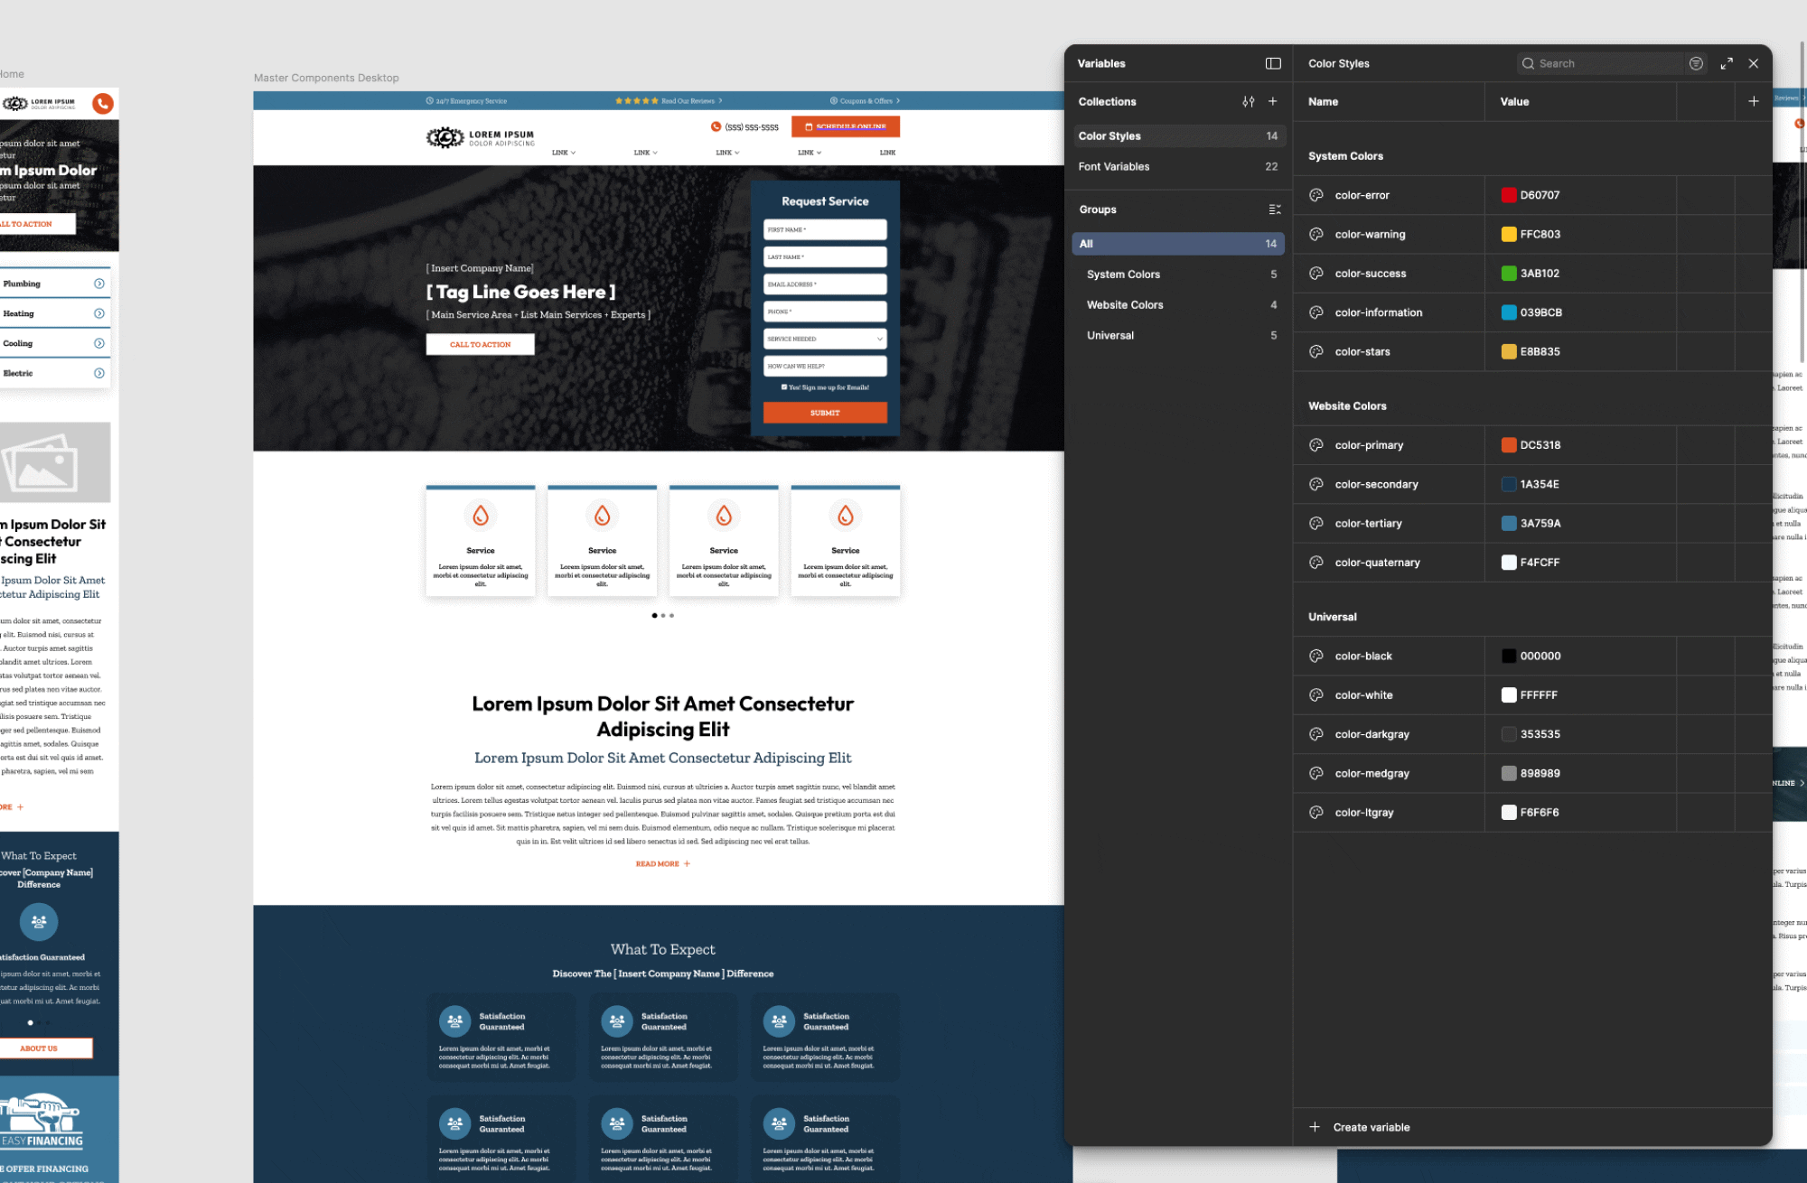Viewport: 1807px width, 1183px height.
Task: Add a new column with plus icon
Action: (x=1753, y=101)
